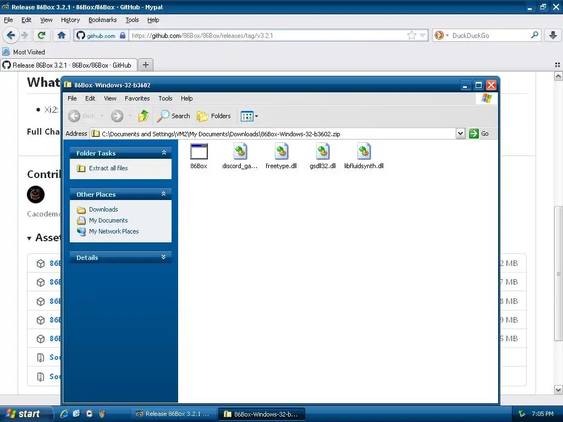
Task: Select the Release 86Box 3.2.1 browser tab
Action: pos(69,65)
